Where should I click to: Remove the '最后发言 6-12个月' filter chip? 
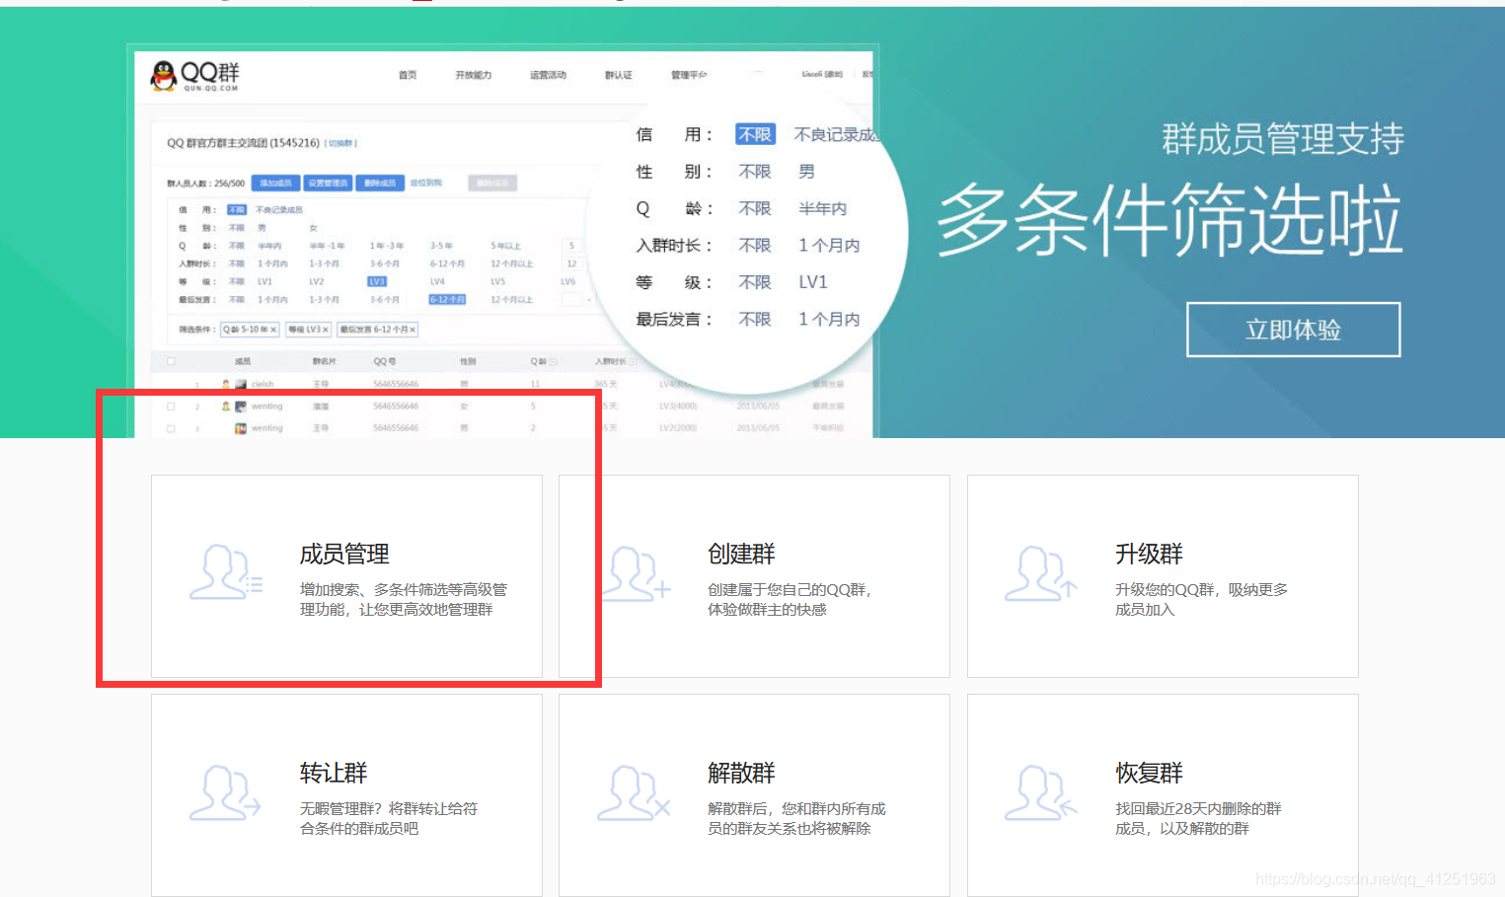(413, 330)
